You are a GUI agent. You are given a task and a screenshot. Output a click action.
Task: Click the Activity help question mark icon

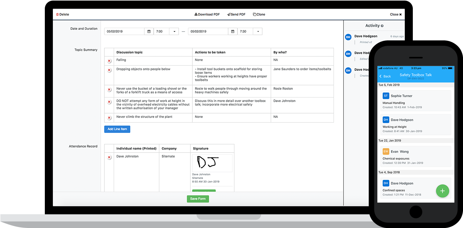tap(382, 25)
